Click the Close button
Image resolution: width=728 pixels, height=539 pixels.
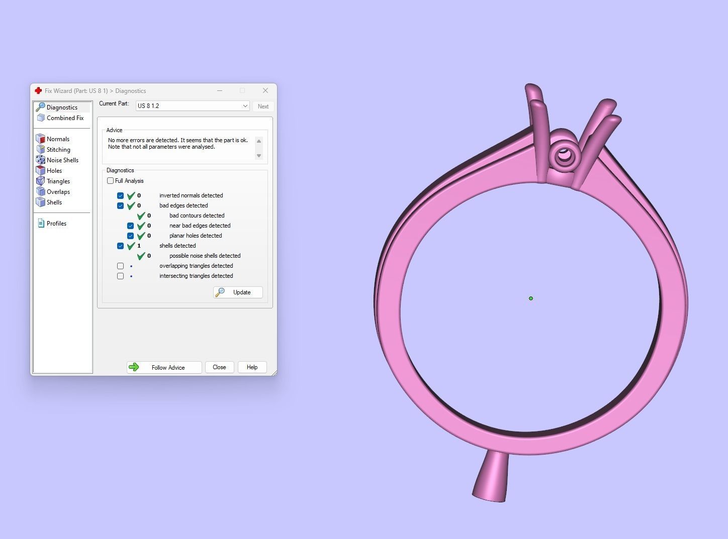click(x=219, y=367)
